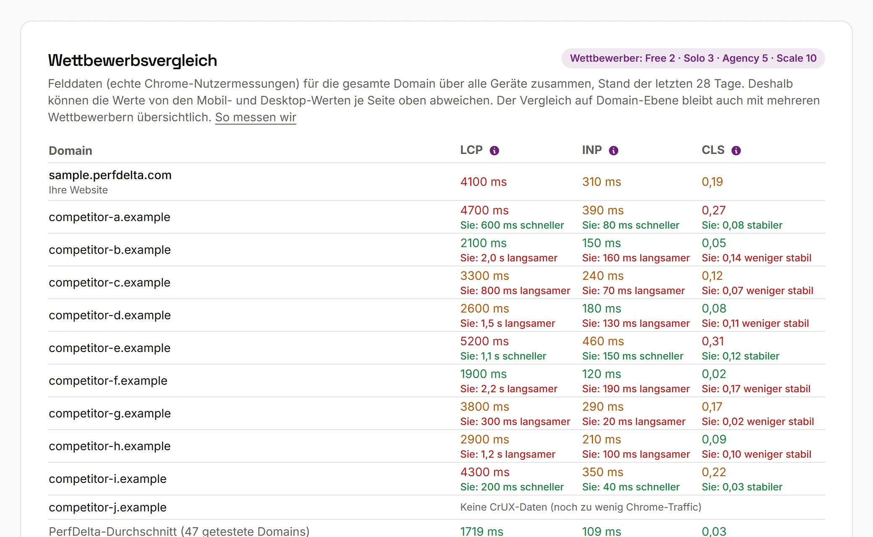Image resolution: width=873 pixels, height=537 pixels.
Task: Select competitor-g.example domain
Action: click(x=110, y=413)
